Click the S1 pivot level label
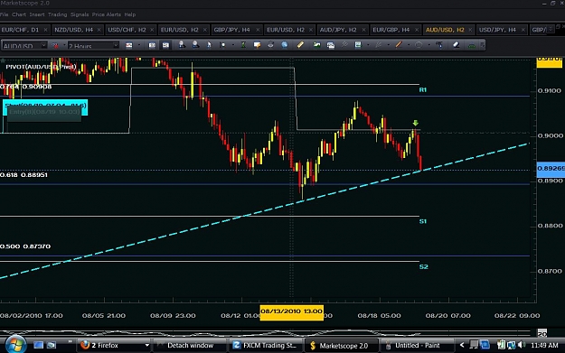The height and width of the screenshot is (353, 565). coord(423,221)
